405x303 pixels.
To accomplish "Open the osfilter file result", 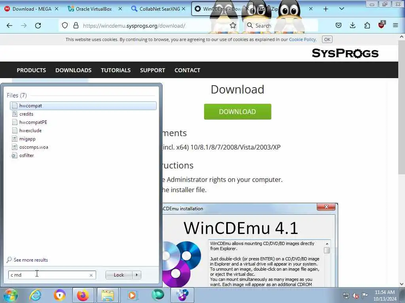I will tap(83, 155).
